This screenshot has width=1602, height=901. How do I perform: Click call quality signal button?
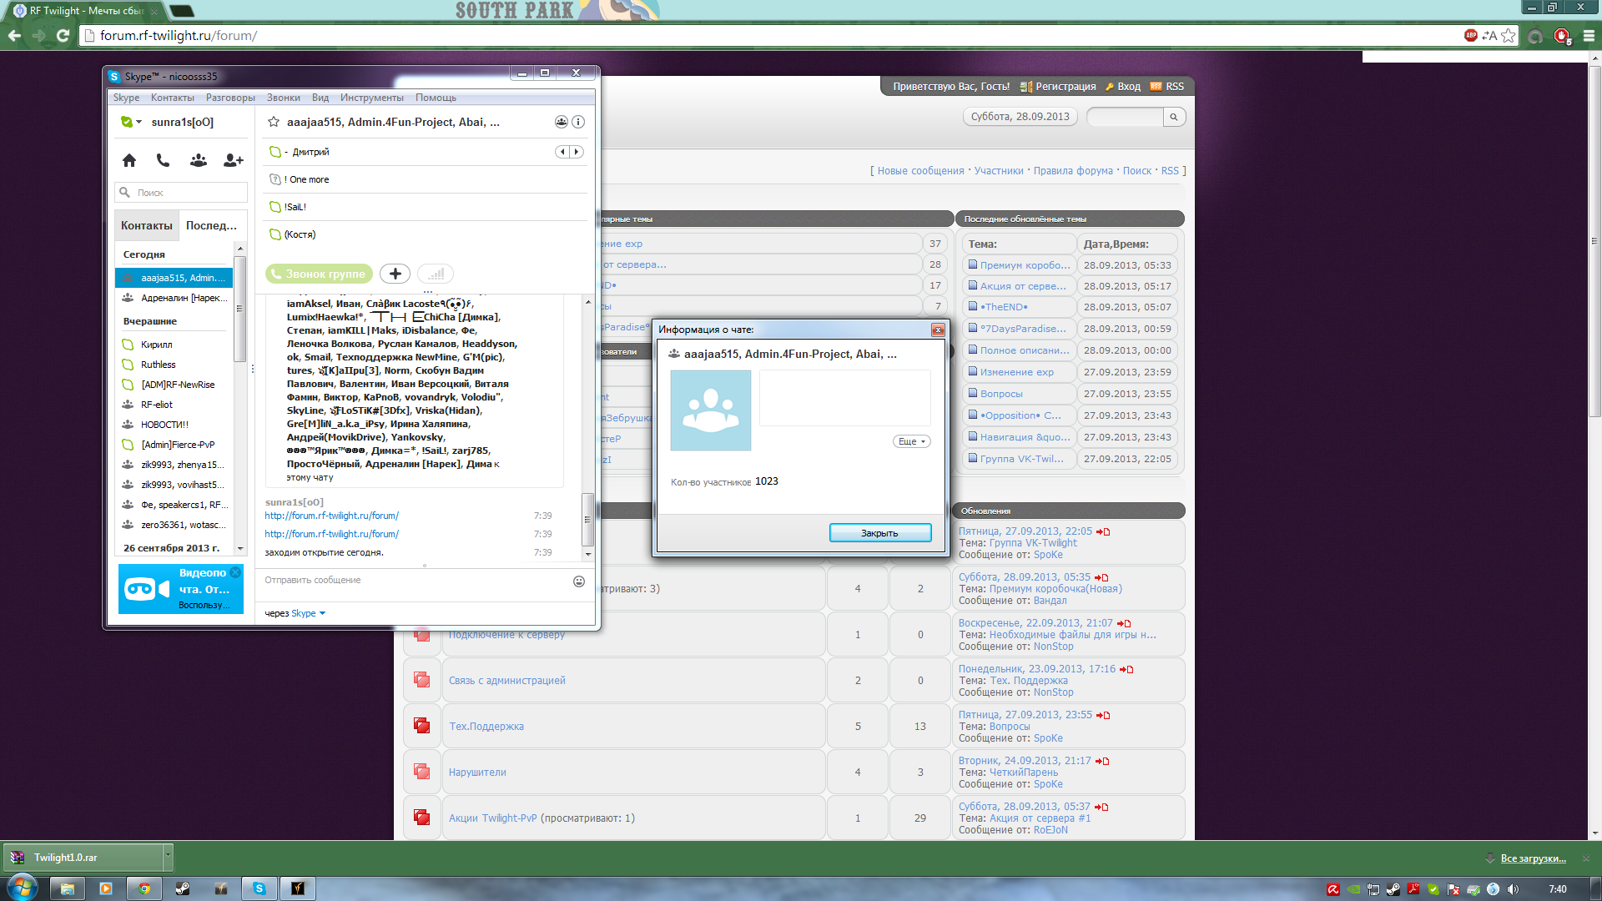pyautogui.click(x=436, y=274)
